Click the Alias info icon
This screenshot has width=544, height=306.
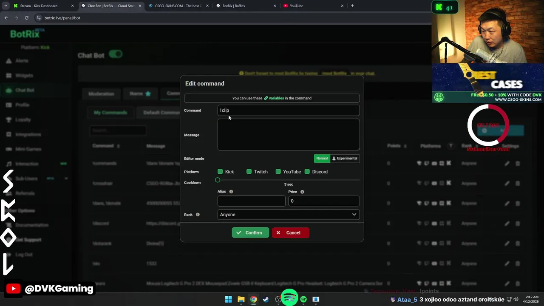(231, 192)
